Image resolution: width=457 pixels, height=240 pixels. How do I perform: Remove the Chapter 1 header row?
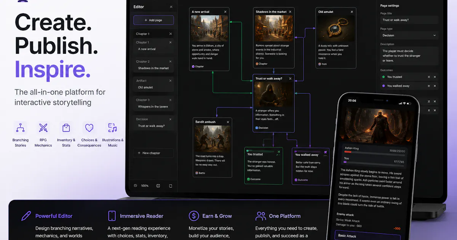point(170,34)
